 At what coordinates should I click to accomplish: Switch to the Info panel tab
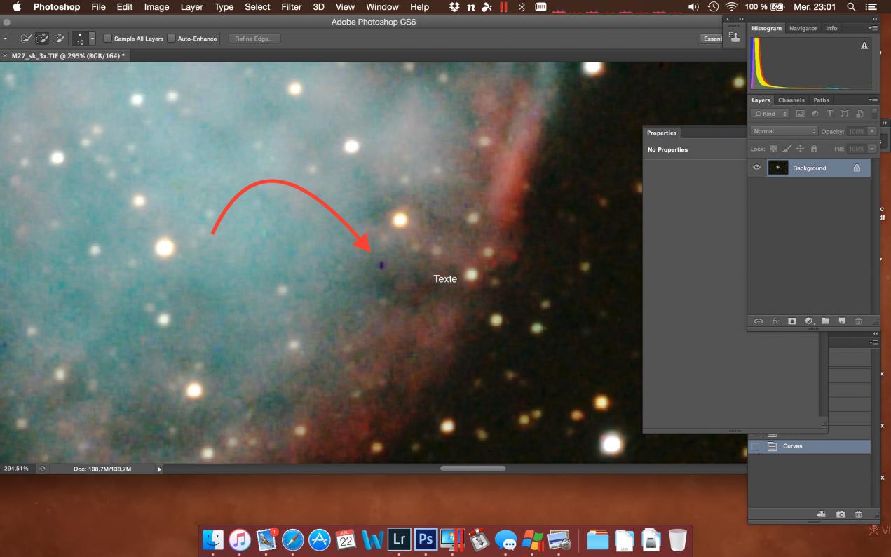click(831, 28)
